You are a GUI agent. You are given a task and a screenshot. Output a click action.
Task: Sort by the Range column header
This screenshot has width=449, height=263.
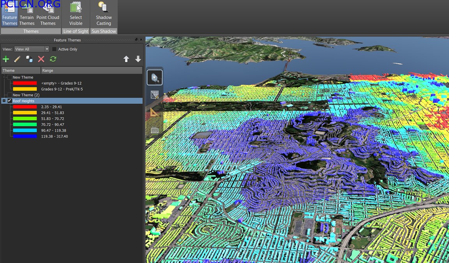pos(92,70)
